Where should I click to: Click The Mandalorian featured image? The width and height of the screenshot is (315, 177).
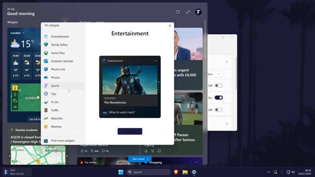[130, 80]
